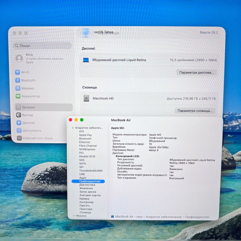Minimize the MacBook Air report window
The width and height of the screenshot is (241, 241).
[x=76, y=120]
